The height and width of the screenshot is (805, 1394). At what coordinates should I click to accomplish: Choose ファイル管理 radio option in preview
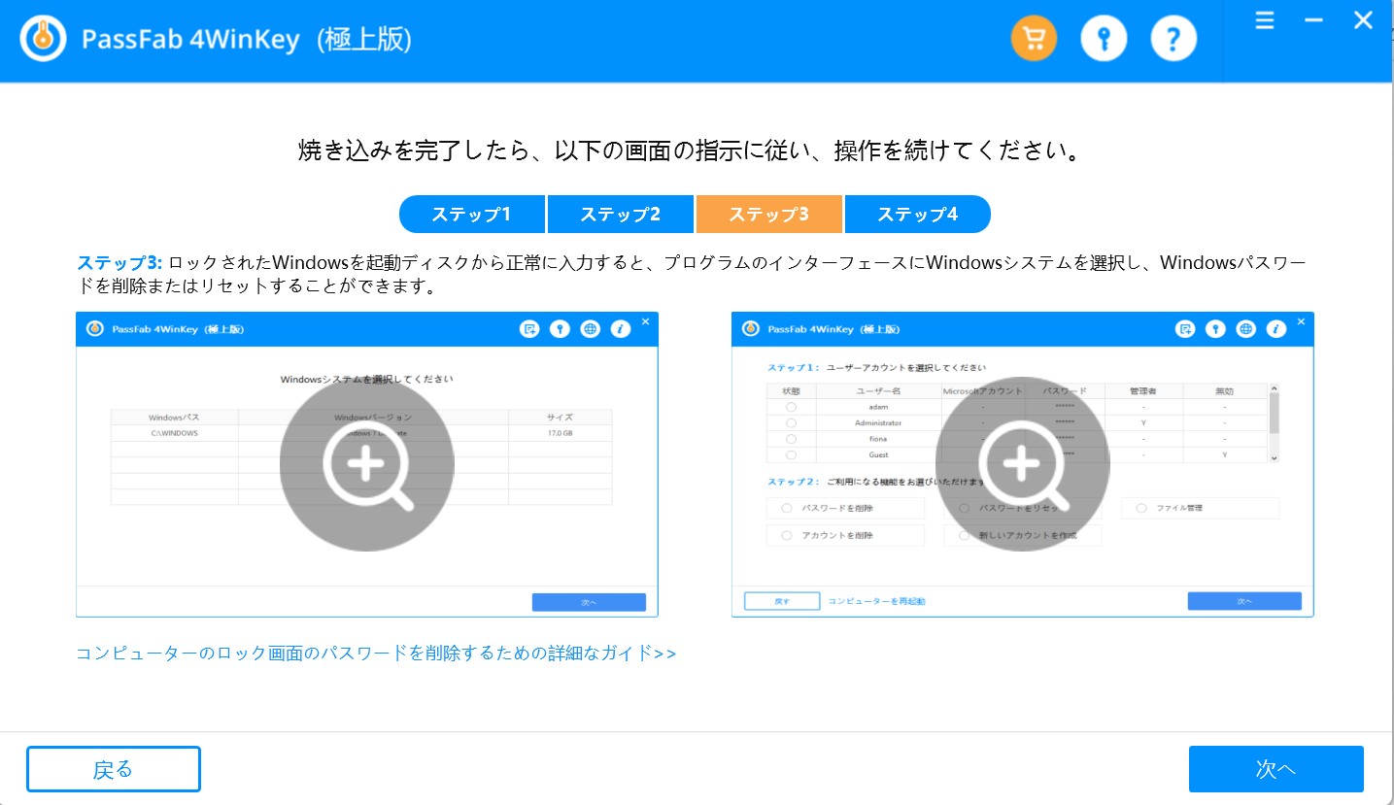coord(1141,508)
